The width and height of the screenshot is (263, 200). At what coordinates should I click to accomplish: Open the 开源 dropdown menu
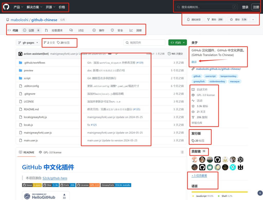50,7
